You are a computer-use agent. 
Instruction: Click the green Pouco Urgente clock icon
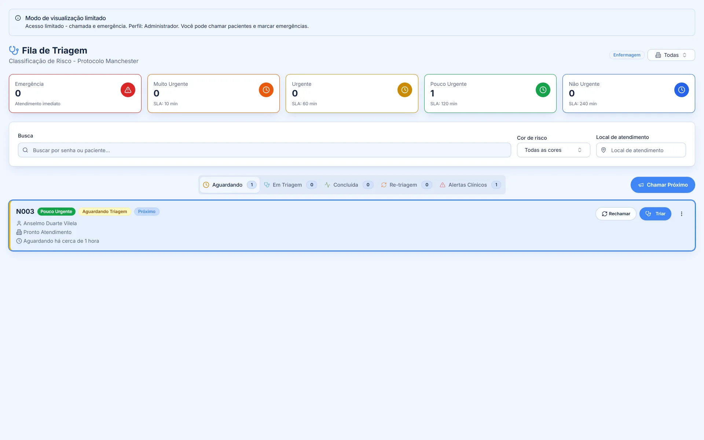tap(543, 90)
